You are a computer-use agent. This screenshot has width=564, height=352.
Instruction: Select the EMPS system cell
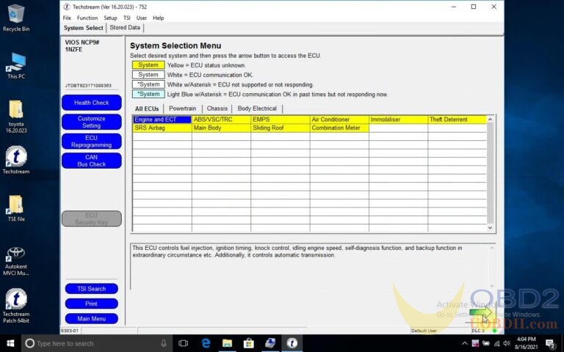coord(281,120)
